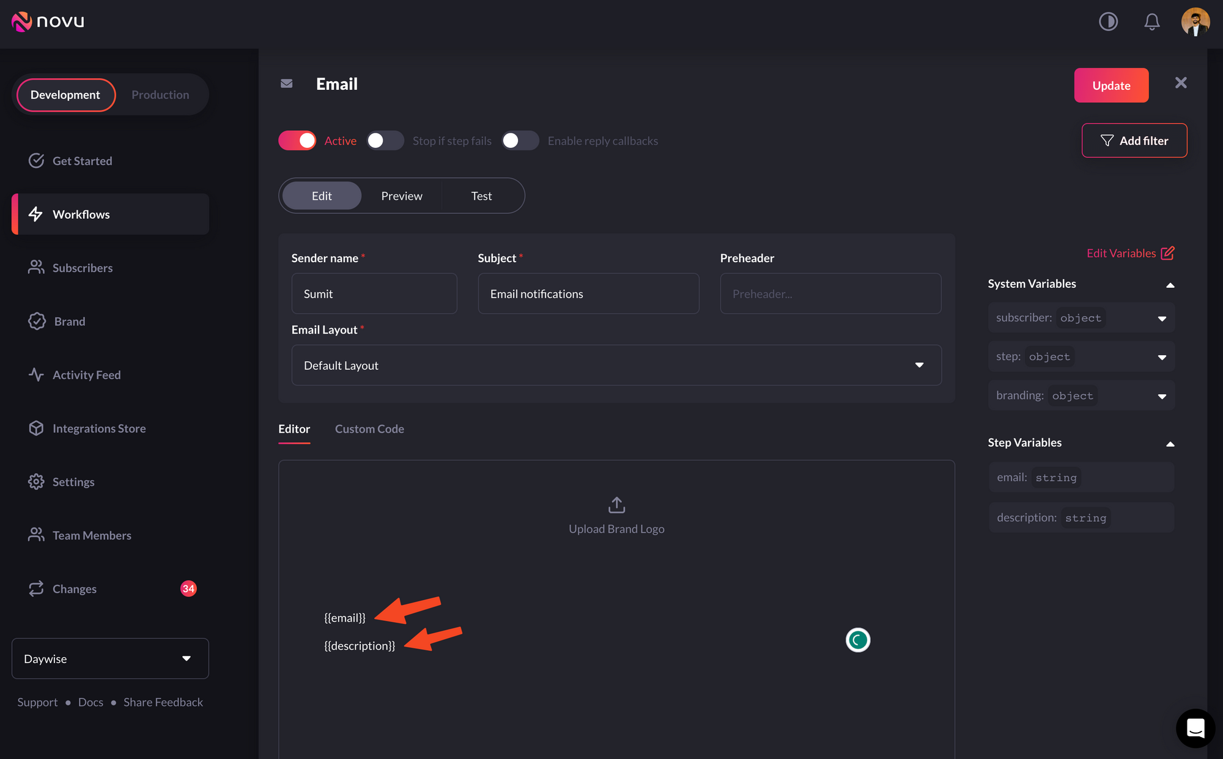Go to the Activity Feed page
This screenshot has width=1223, height=759.
tap(86, 375)
